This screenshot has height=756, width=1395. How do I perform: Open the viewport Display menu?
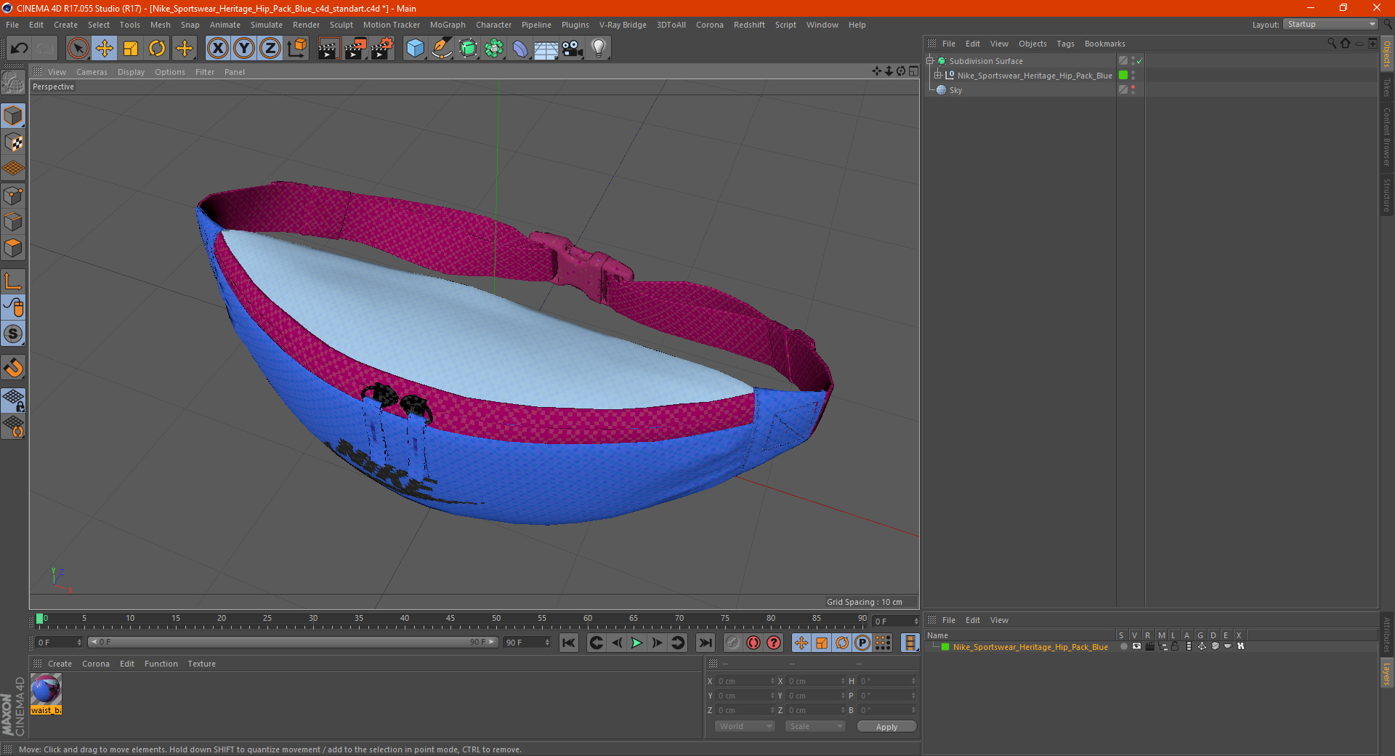point(131,72)
